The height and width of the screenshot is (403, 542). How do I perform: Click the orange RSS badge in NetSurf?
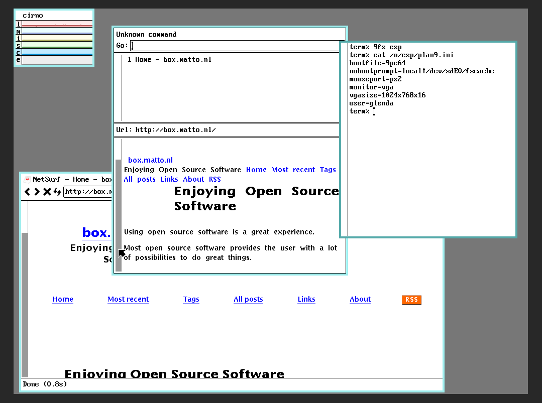pyautogui.click(x=411, y=300)
